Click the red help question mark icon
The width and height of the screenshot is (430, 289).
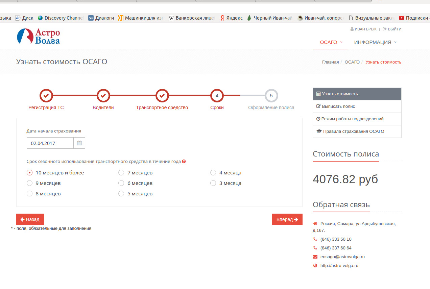[184, 162]
